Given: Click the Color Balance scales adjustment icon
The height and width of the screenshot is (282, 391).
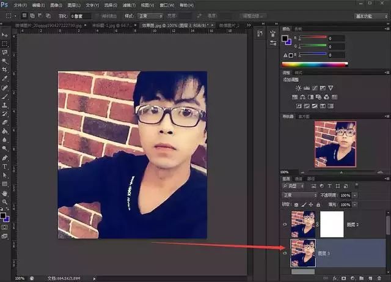Looking at the screenshot, I should click(304, 96).
